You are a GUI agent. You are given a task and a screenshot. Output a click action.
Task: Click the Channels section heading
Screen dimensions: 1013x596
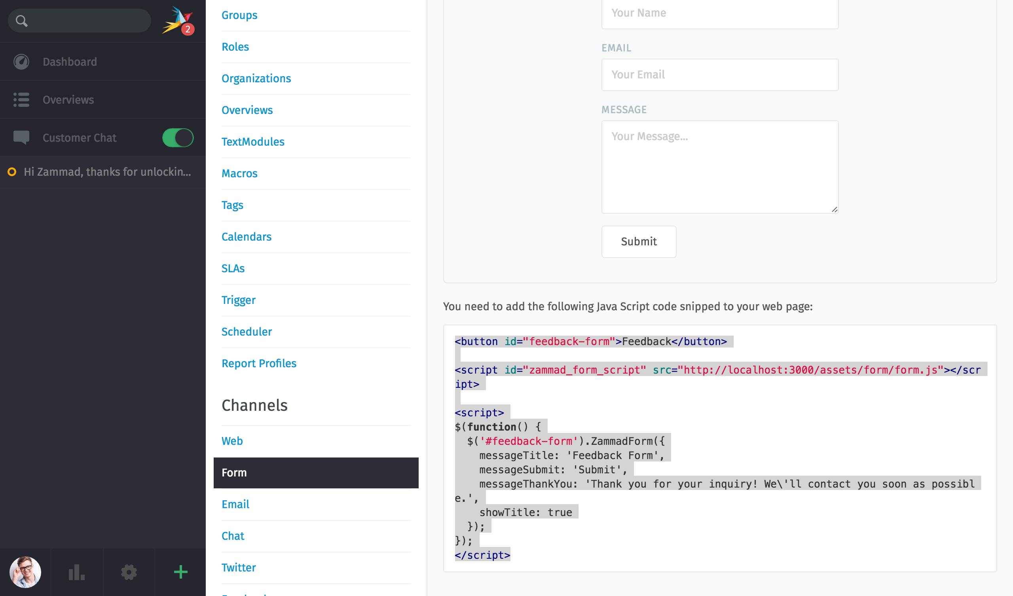point(254,405)
